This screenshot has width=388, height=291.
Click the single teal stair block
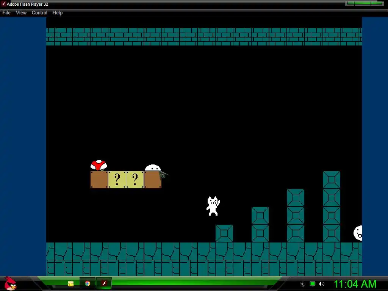click(x=224, y=233)
